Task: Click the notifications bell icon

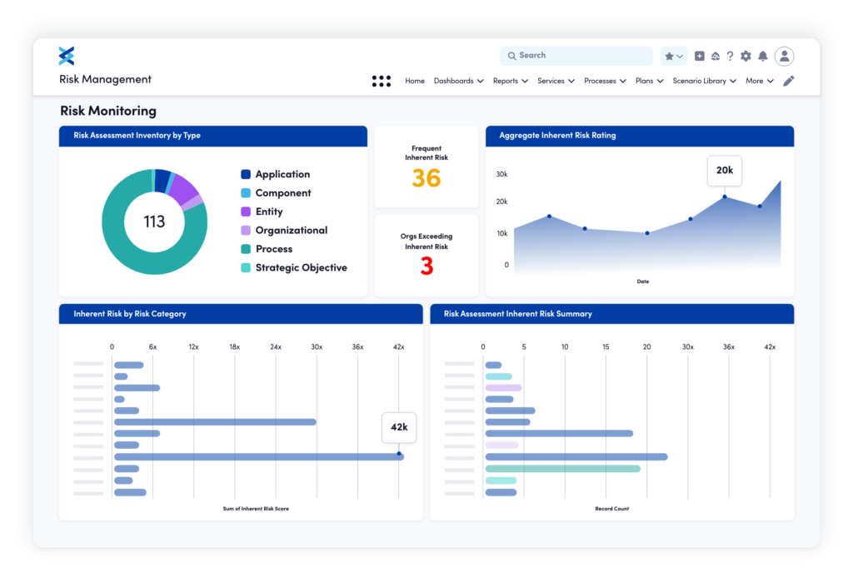Action: [763, 56]
